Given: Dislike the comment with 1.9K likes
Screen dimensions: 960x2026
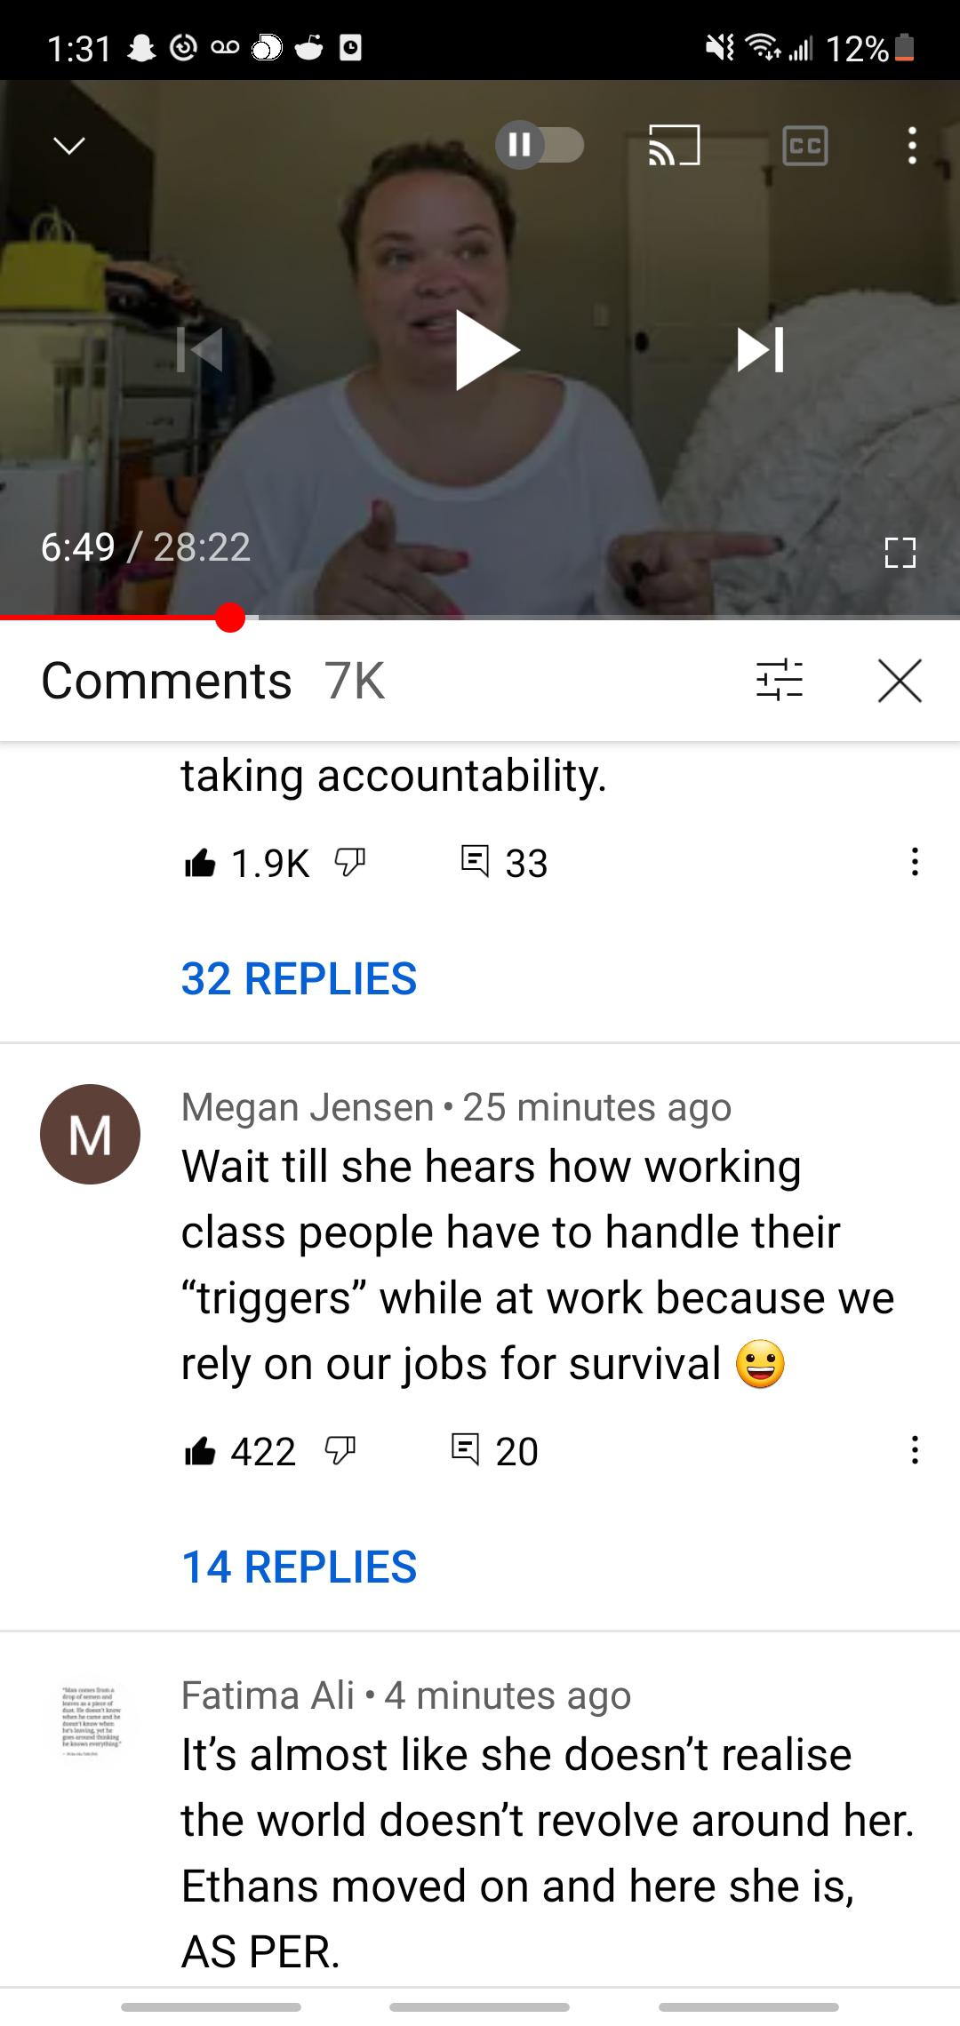Looking at the screenshot, I should point(350,863).
